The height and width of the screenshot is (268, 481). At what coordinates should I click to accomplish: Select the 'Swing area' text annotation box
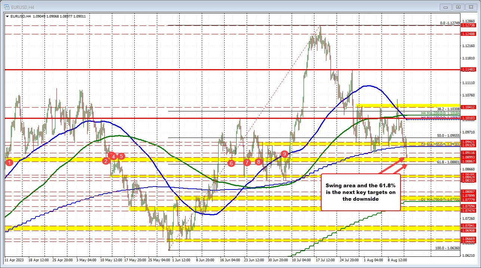click(x=361, y=192)
